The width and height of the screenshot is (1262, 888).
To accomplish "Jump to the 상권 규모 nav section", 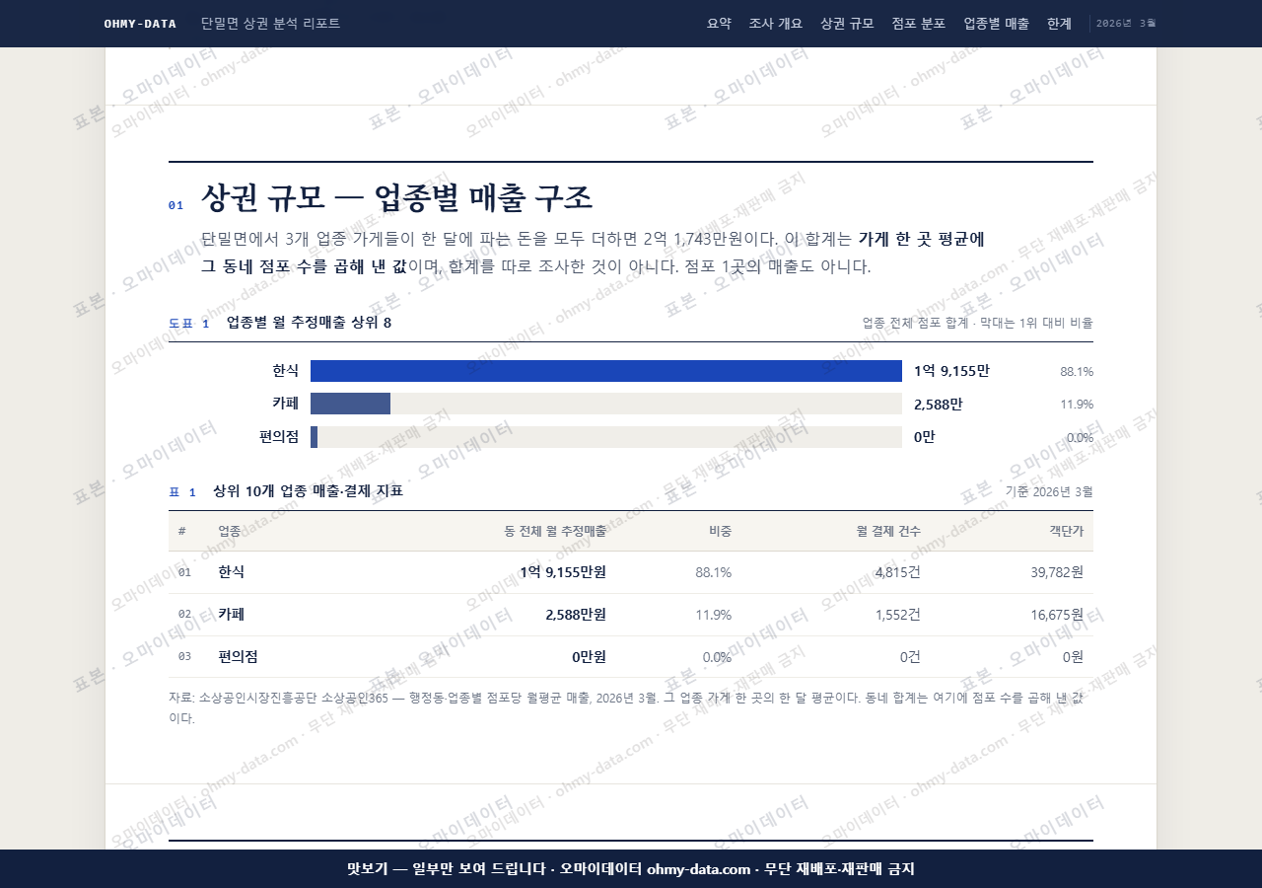I will point(847,24).
